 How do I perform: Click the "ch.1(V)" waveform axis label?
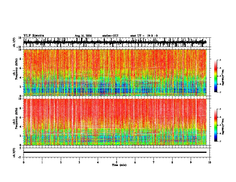[14, 42]
